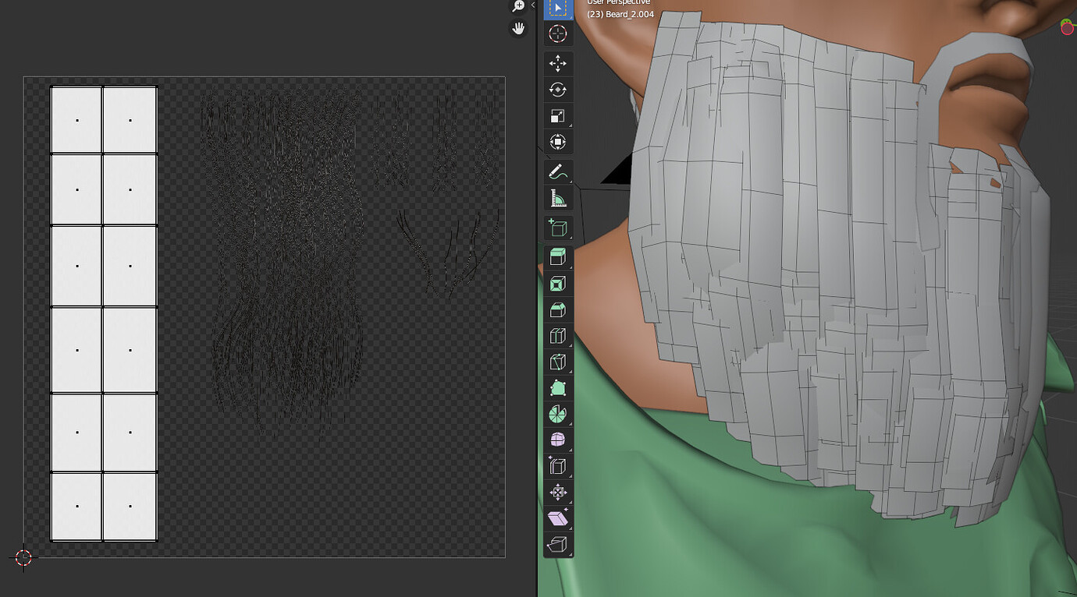Activate the Loop Cut tool
1077x597 pixels.
557,336
